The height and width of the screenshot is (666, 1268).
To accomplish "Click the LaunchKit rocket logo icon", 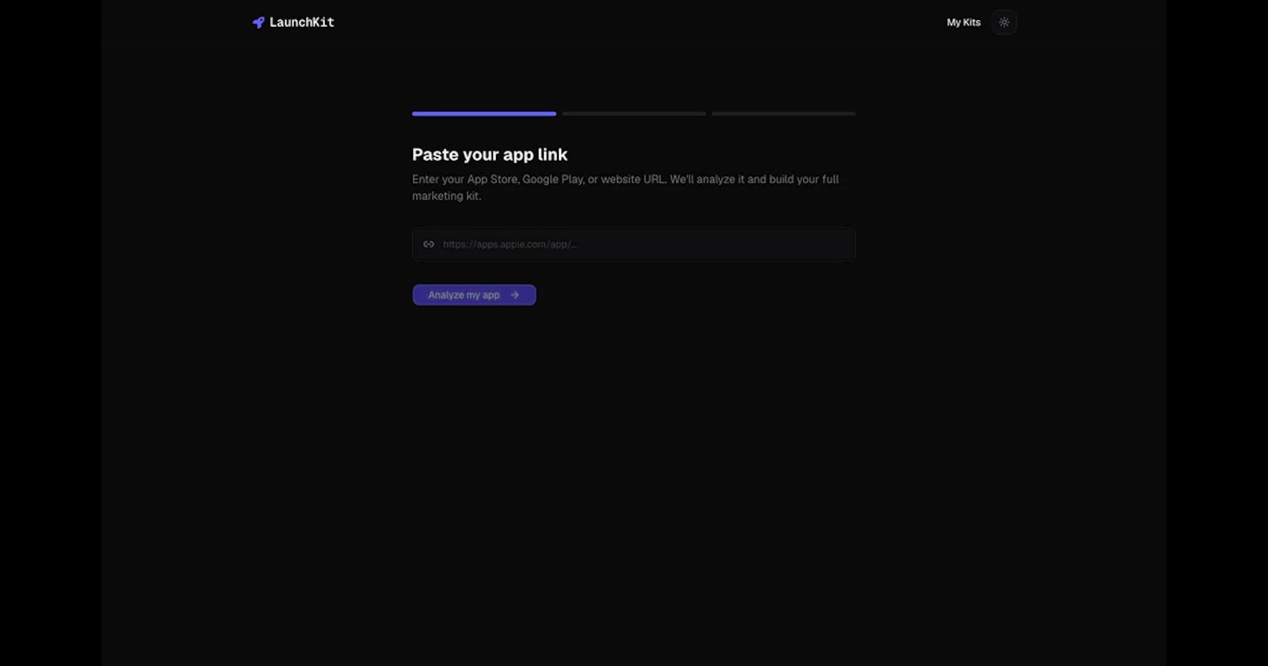I will point(258,22).
